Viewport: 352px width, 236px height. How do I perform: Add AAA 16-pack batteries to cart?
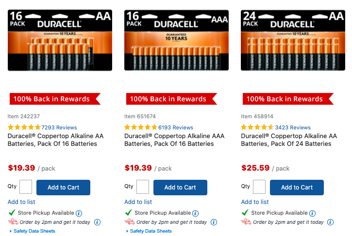pos(180,188)
